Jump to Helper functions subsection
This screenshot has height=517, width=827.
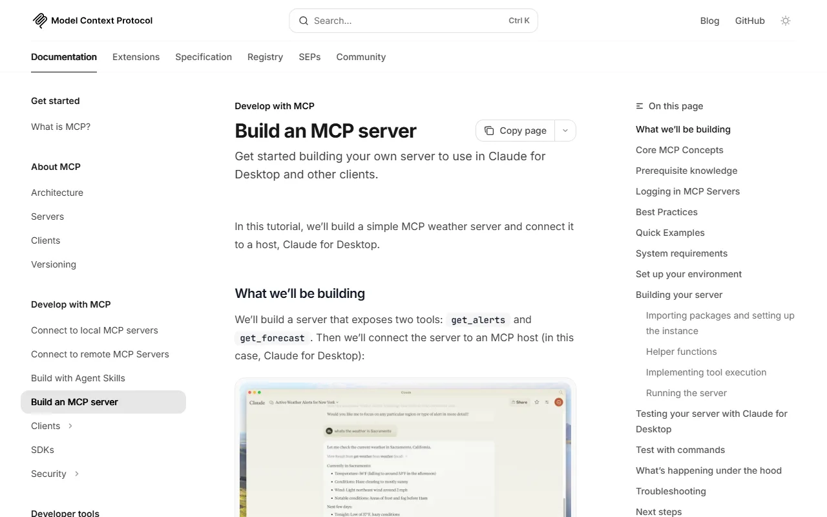pos(682,352)
